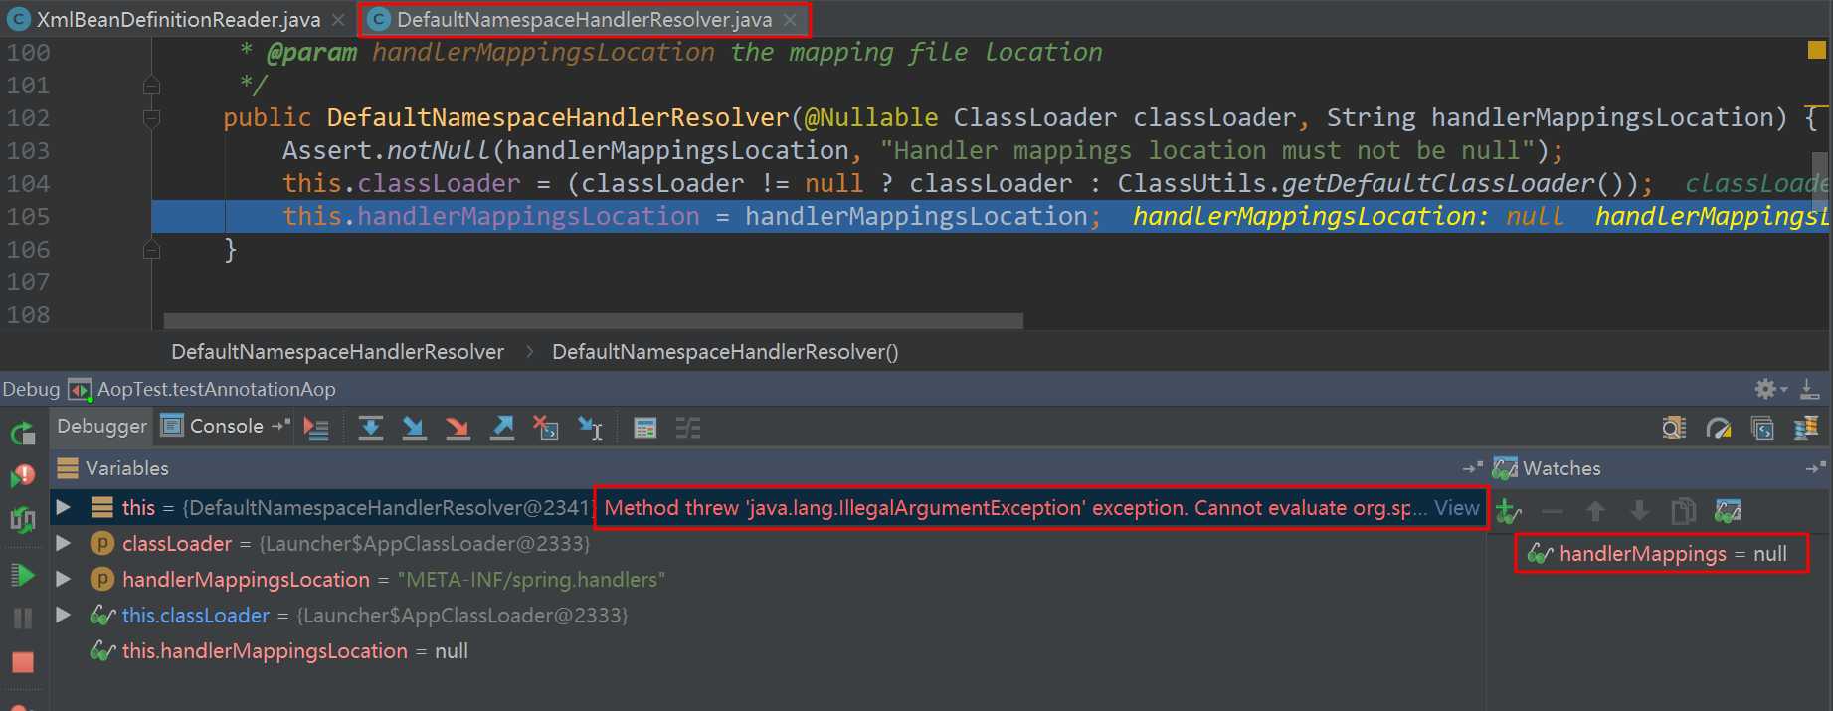Screen dimensions: 1833x711
Task: Open the View link for the exception
Action: 1456,508
